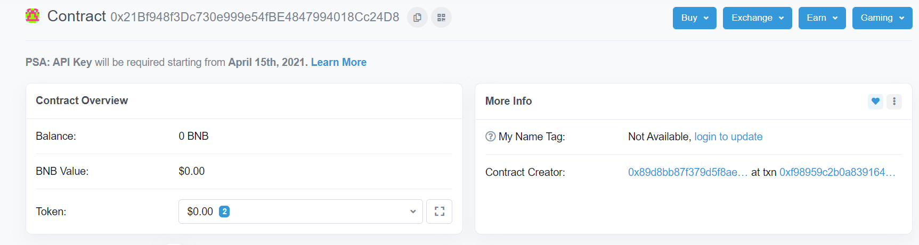Screen dimensions: 919x245
Task: Copy the contract address to clipboard
Action: [x=417, y=18]
